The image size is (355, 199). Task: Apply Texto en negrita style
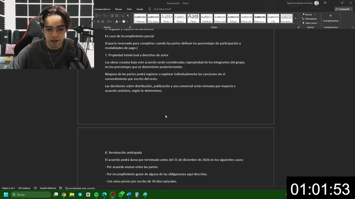[260, 19]
